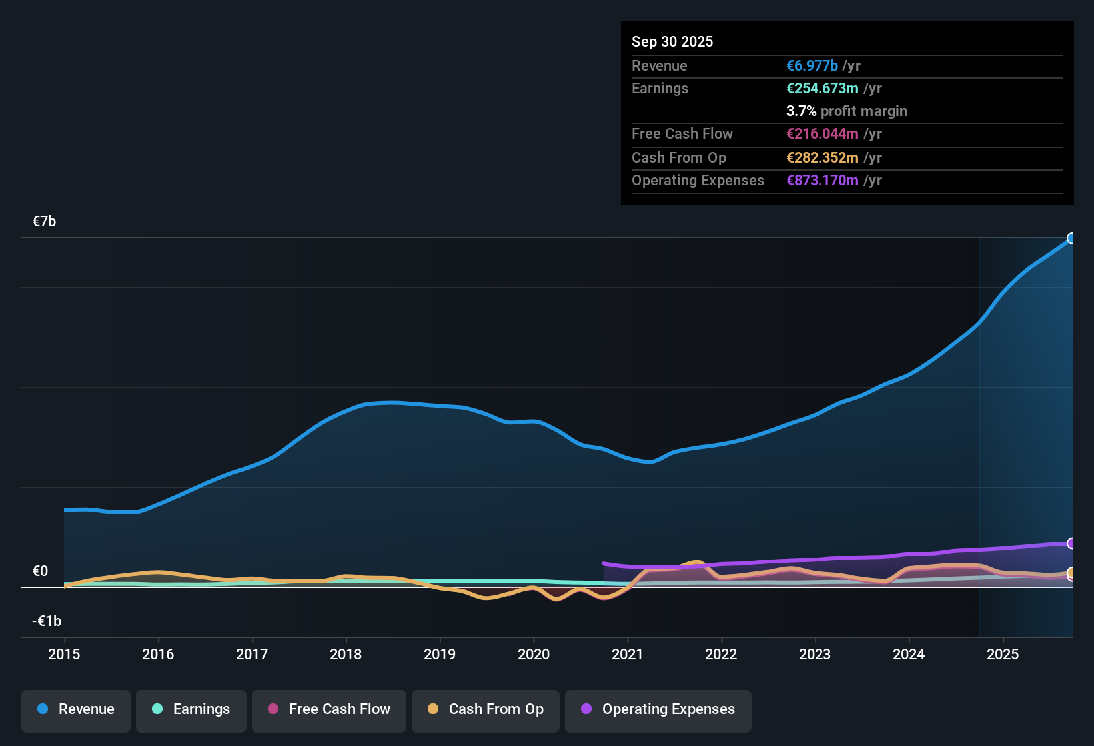Select the 2020 axis label
This screenshot has width=1094, height=746.
pos(534,655)
